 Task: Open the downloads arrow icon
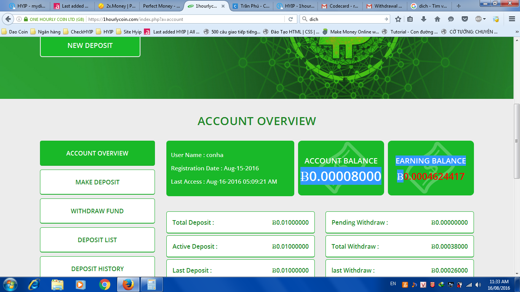pyautogui.click(x=424, y=19)
